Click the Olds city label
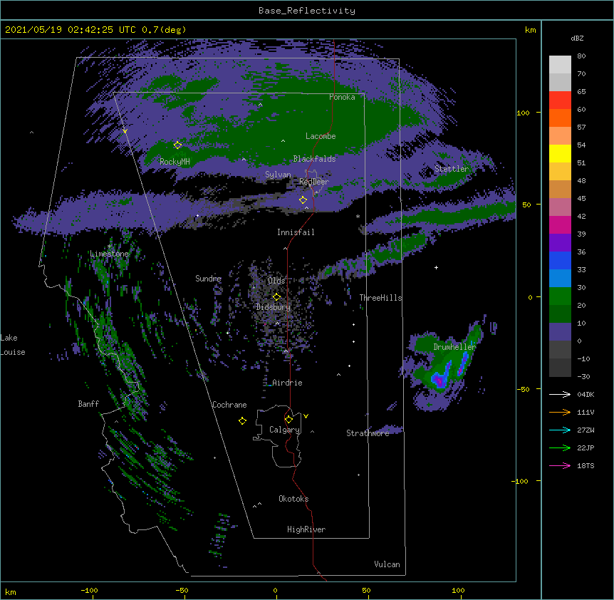 pos(276,281)
